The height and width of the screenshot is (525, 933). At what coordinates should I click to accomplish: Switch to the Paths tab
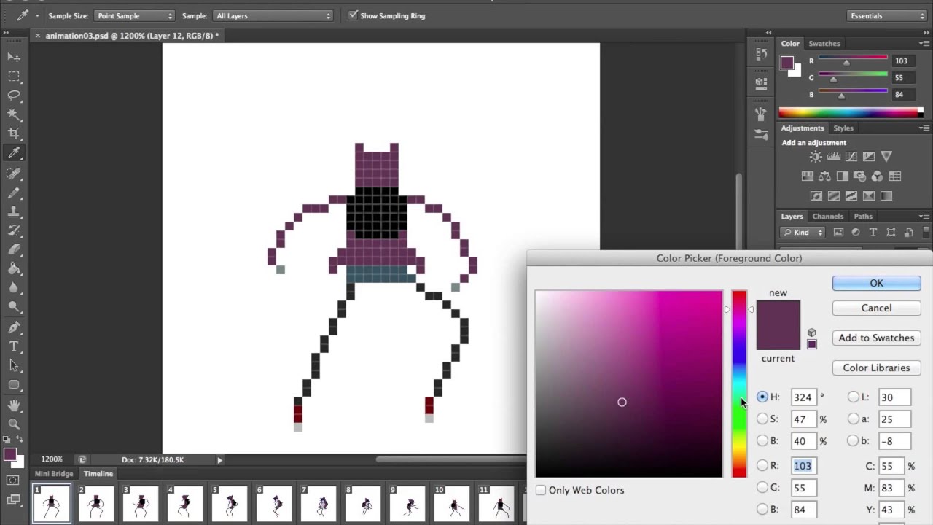point(863,216)
